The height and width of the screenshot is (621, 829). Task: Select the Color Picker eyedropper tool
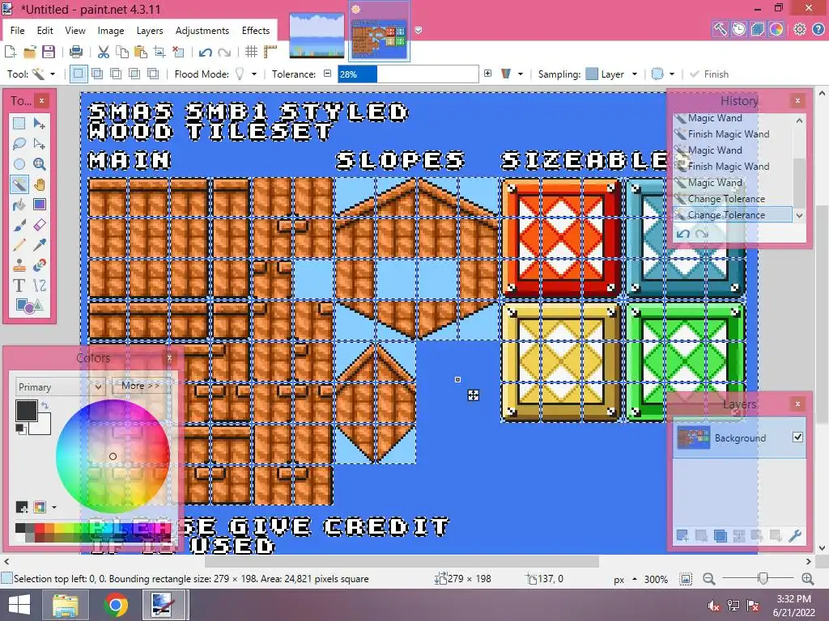click(39, 245)
